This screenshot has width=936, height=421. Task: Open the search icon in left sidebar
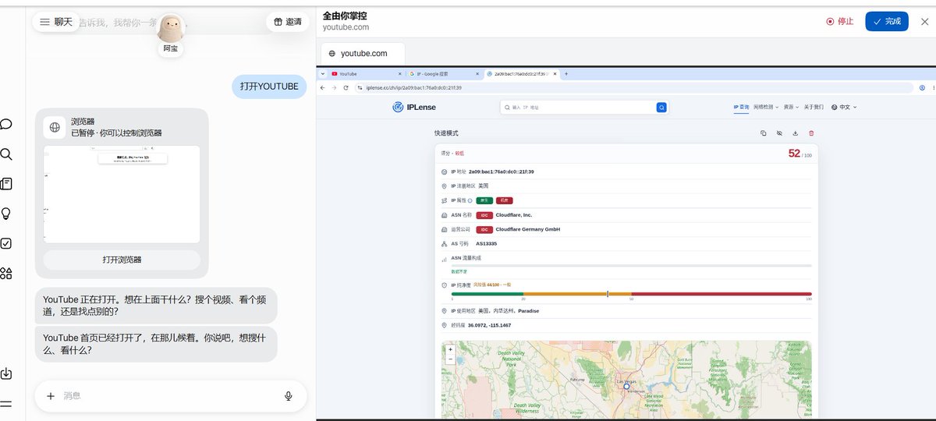click(x=6, y=154)
